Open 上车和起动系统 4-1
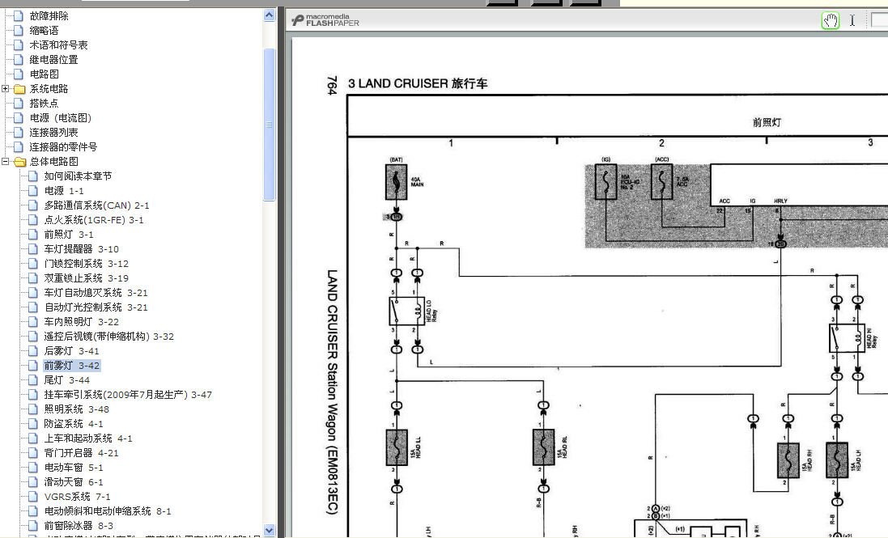This screenshot has height=538, width=888. pos(88,438)
